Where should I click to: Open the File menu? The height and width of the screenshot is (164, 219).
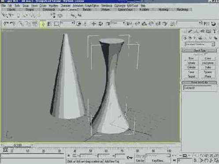pyautogui.click(x=4, y=6)
